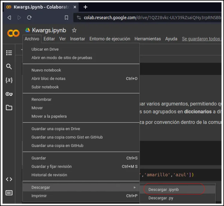Open the secrets key icon
Image resolution: width=224 pixels, height=206 pixels.
tap(9, 94)
